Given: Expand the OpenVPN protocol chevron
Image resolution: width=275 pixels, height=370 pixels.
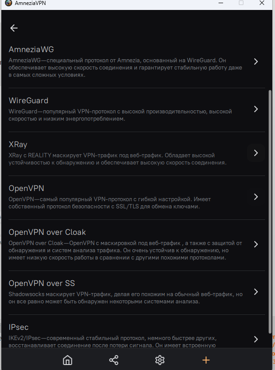Looking at the screenshot, I should 256,197.
